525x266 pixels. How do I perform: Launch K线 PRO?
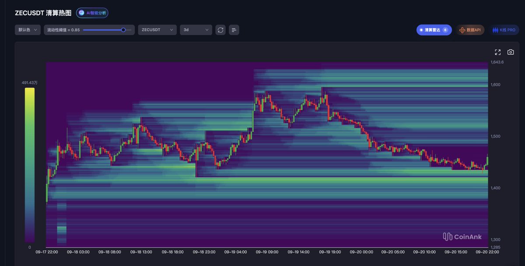click(x=504, y=30)
